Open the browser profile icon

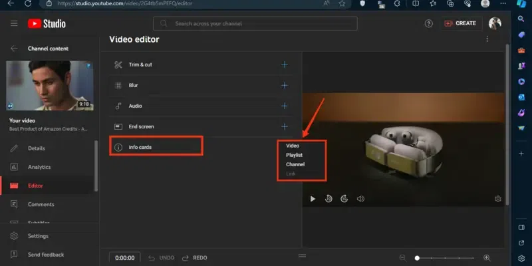tap(485, 3)
